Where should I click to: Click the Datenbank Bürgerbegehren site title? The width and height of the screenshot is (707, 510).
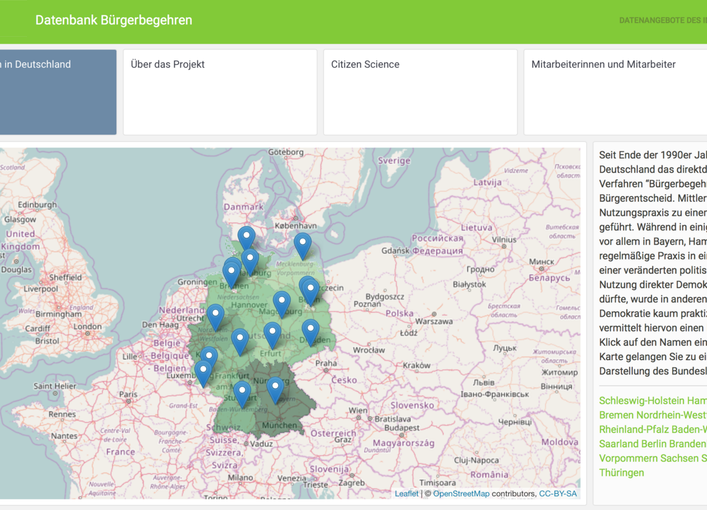tap(114, 21)
